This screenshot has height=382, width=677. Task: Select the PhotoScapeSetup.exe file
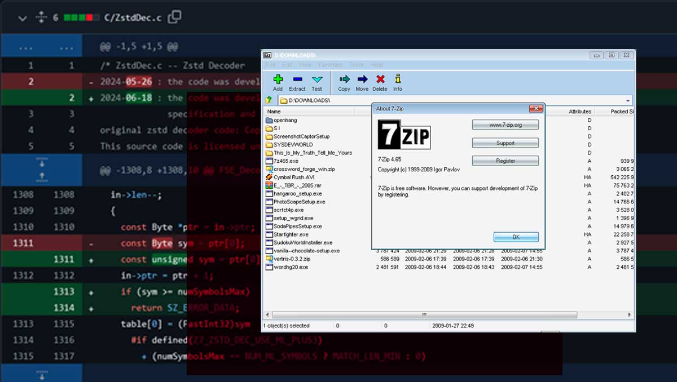click(x=299, y=202)
